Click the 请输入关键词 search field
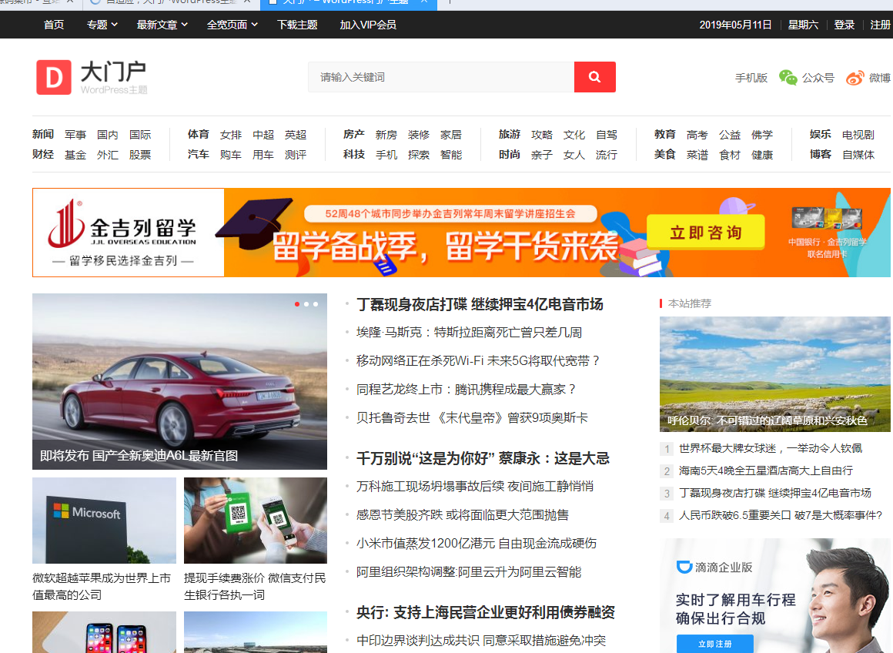The width and height of the screenshot is (893, 653). [441, 77]
